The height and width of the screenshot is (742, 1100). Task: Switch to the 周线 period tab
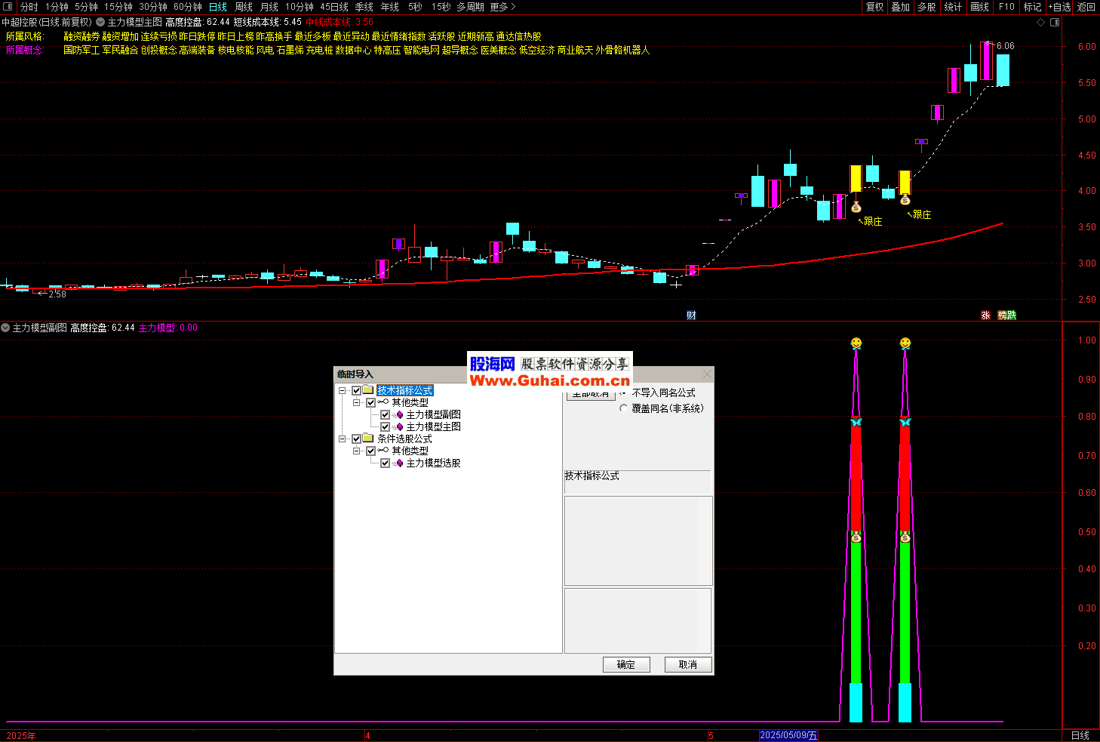pyautogui.click(x=244, y=7)
